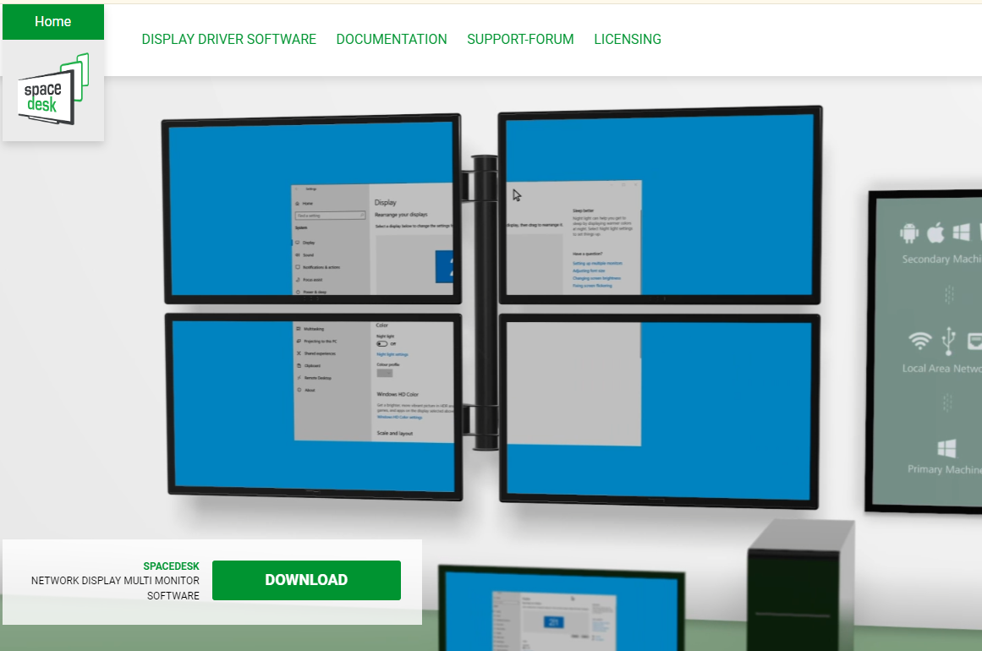Viewport: 982px width, 651px height.
Task: Click 'NETWORK DISPLAY MULTI MONITOR' text
Action: [115, 581]
